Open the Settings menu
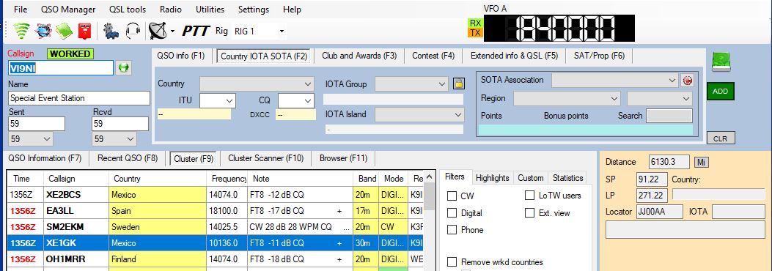This screenshot has height=271, width=772. click(254, 10)
